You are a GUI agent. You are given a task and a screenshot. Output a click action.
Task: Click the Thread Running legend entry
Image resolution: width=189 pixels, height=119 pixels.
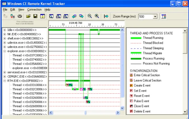[147, 38]
